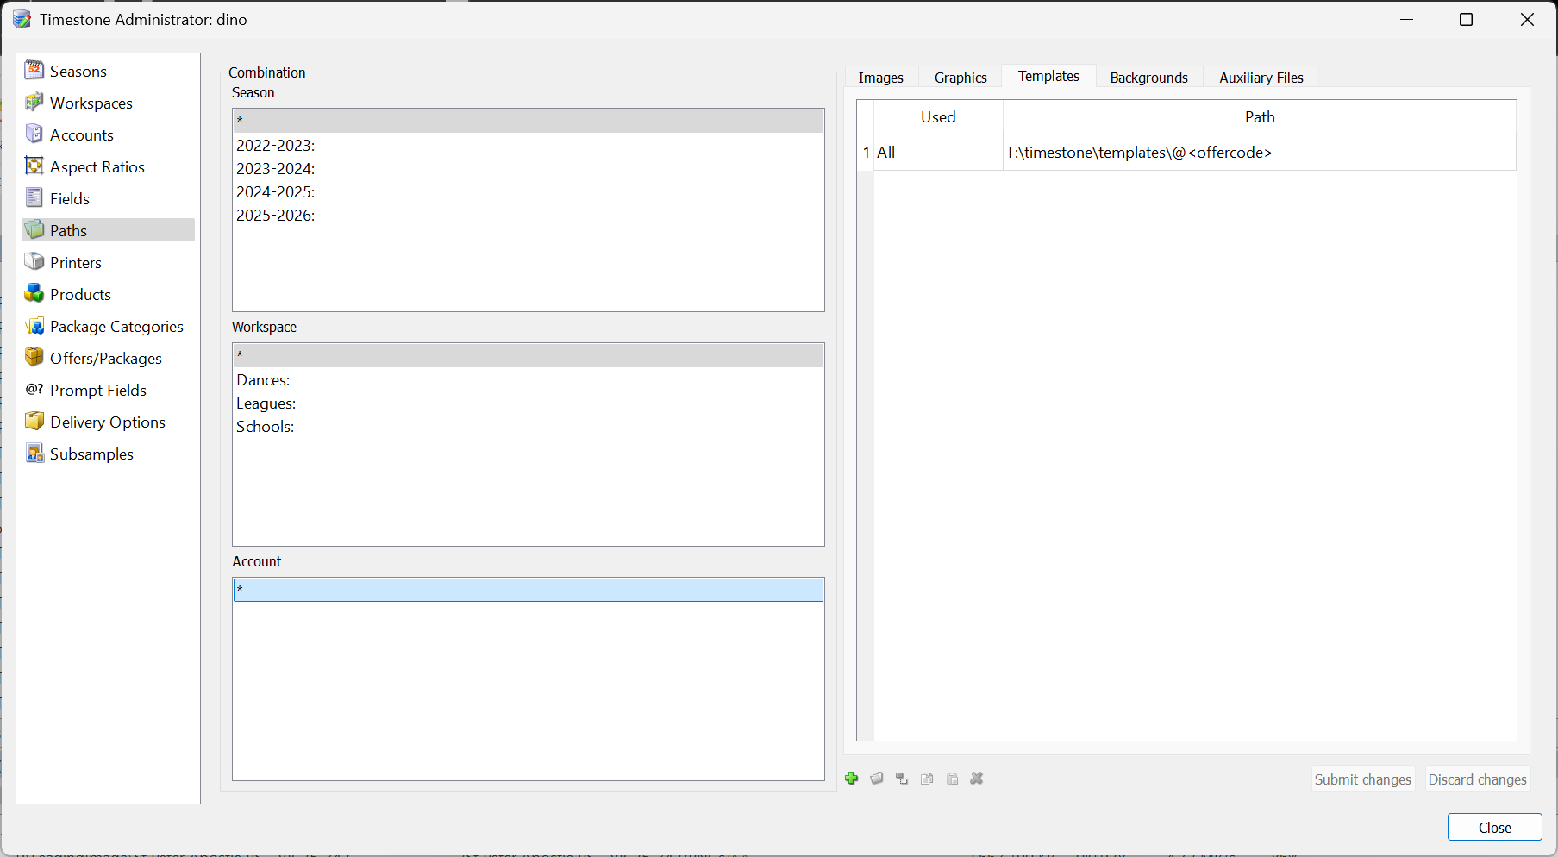Select the * row in Account list
This screenshot has width=1558, height=857.
[x=529, y=590]
